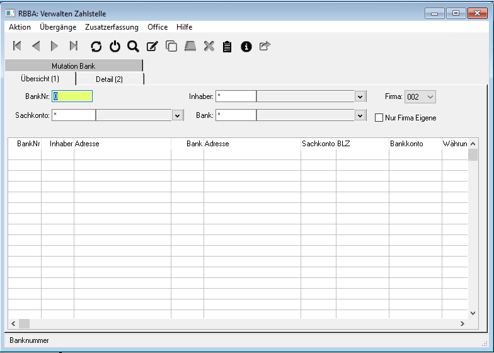The image size is (494, 353).
Task: Click the table's horizontal scrollbar right arrow
Action: (462, 323)
